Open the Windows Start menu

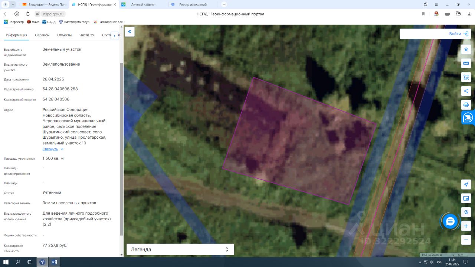tap(6, 262)
